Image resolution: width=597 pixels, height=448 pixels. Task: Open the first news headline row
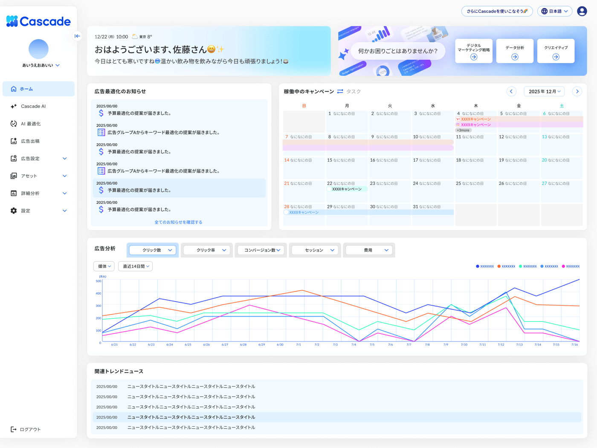tap(337, 387)
